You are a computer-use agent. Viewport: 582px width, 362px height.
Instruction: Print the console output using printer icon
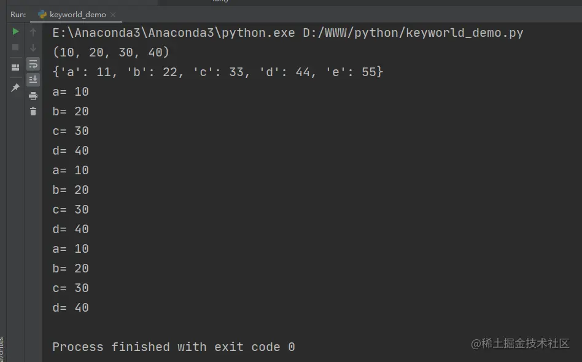33,96
